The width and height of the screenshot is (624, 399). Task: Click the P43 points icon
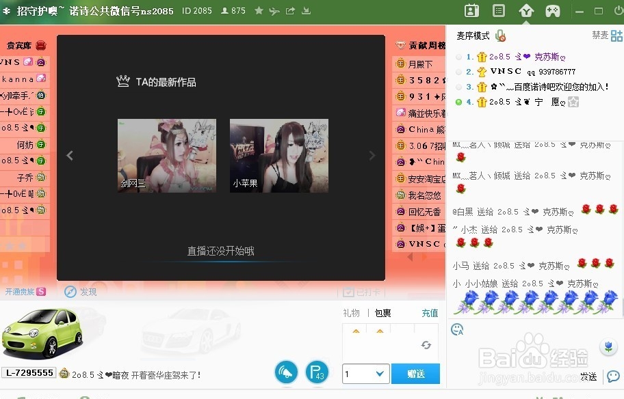pos(317,372)
